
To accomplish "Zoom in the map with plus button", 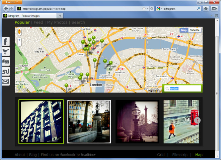I will (x=19, y=40).
